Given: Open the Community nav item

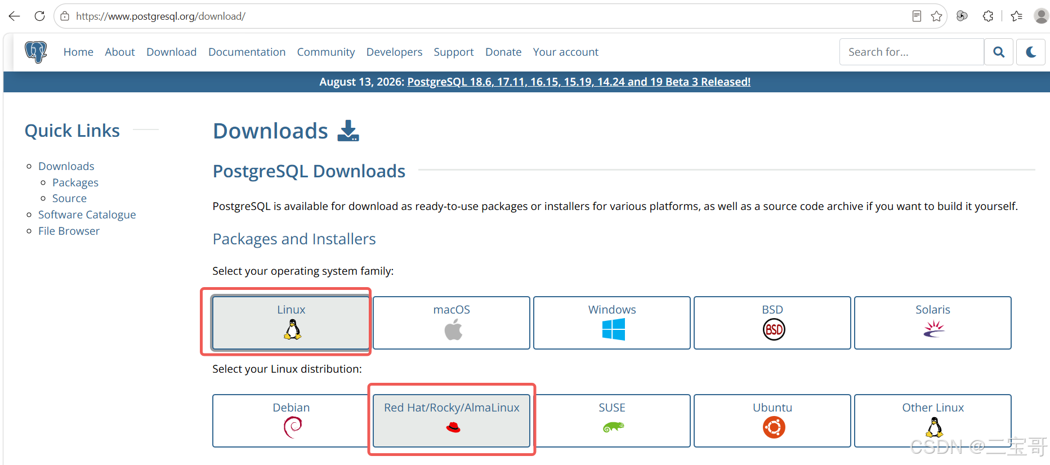Looking at the screenshot, I should (x=326, y=52).
